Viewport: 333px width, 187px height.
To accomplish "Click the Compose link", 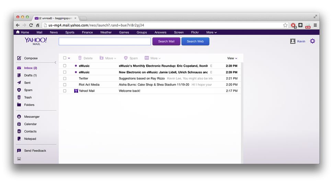I will tap(31, 58).
